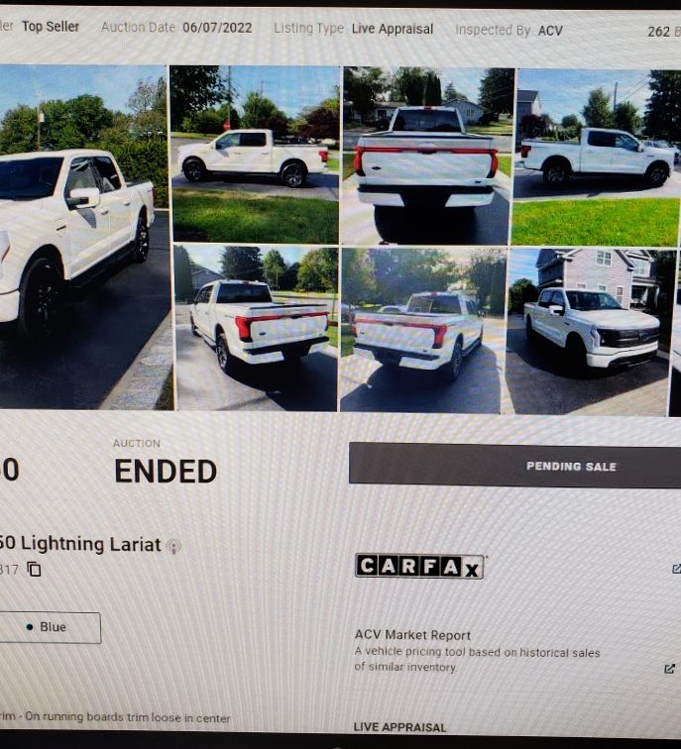Viewport: 681px width, 749px height.
Task: Click the ACV Market Report title
Action: click(x=412, y=635)
